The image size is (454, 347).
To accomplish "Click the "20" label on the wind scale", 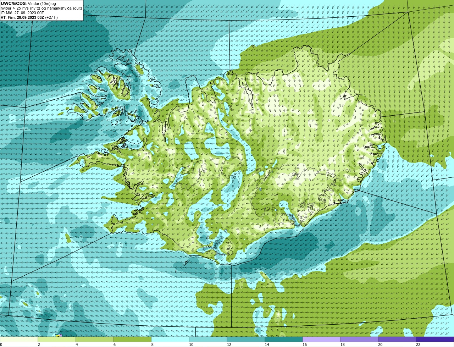I will click(x=380, y=344).
